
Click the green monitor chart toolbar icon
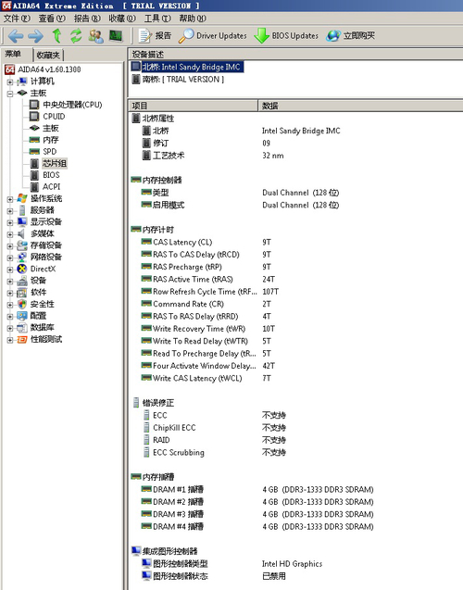pos(116,36)
